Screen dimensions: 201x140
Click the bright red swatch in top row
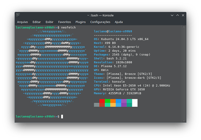point(102,101)
